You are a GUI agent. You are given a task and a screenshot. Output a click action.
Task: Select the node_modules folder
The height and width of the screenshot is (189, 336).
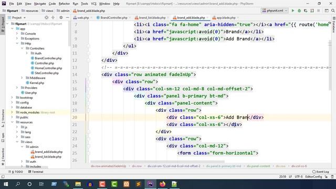[x=29, y=112]
